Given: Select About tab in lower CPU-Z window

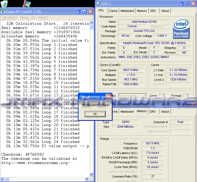Looking at the screenshot, I should pyautogui.click(x=165, y=112).
